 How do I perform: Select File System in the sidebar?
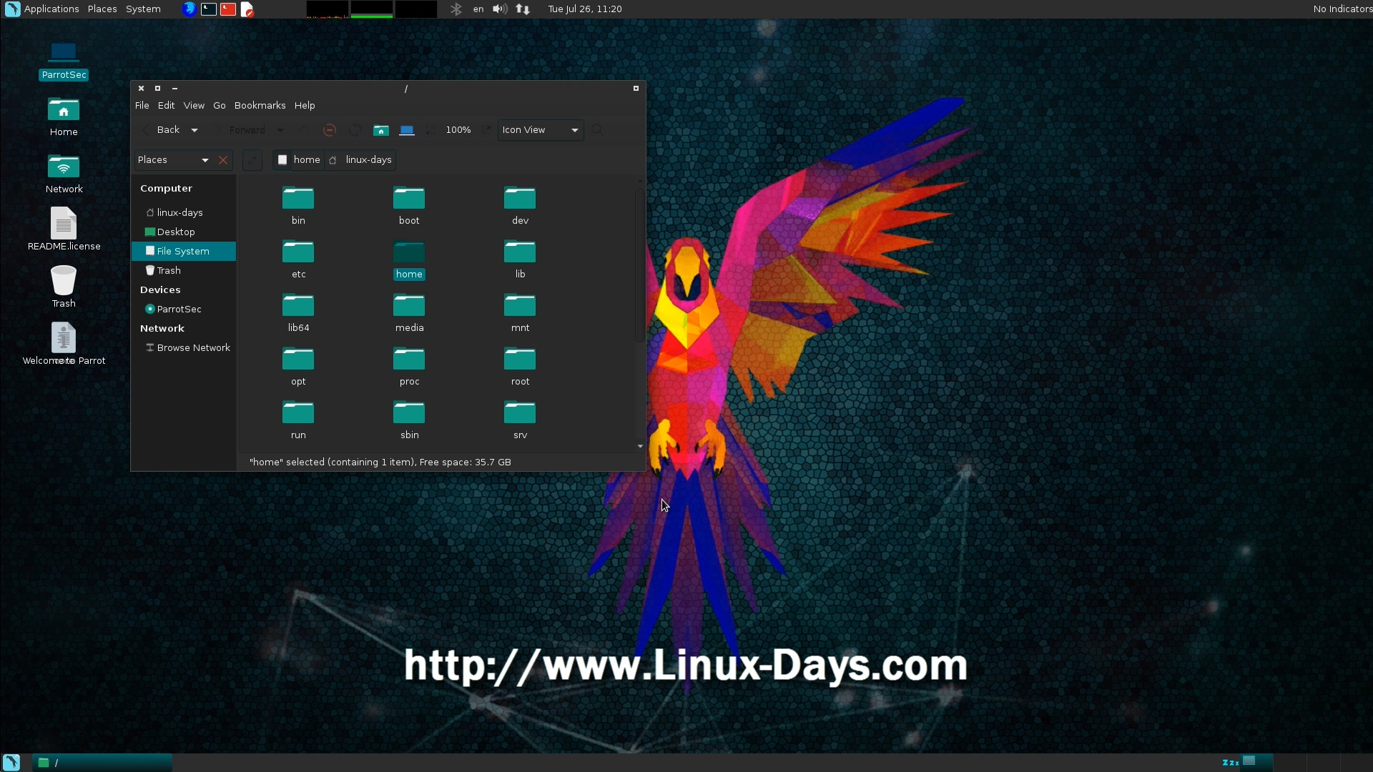183,252
